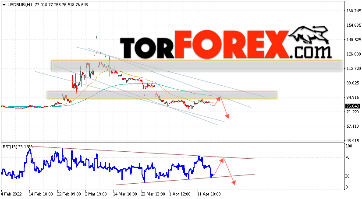This screenshot has height=199, width=362.
Task: Select the OHLC values 77.018 77.268 76.518 76.643
Action: [61, 5]
